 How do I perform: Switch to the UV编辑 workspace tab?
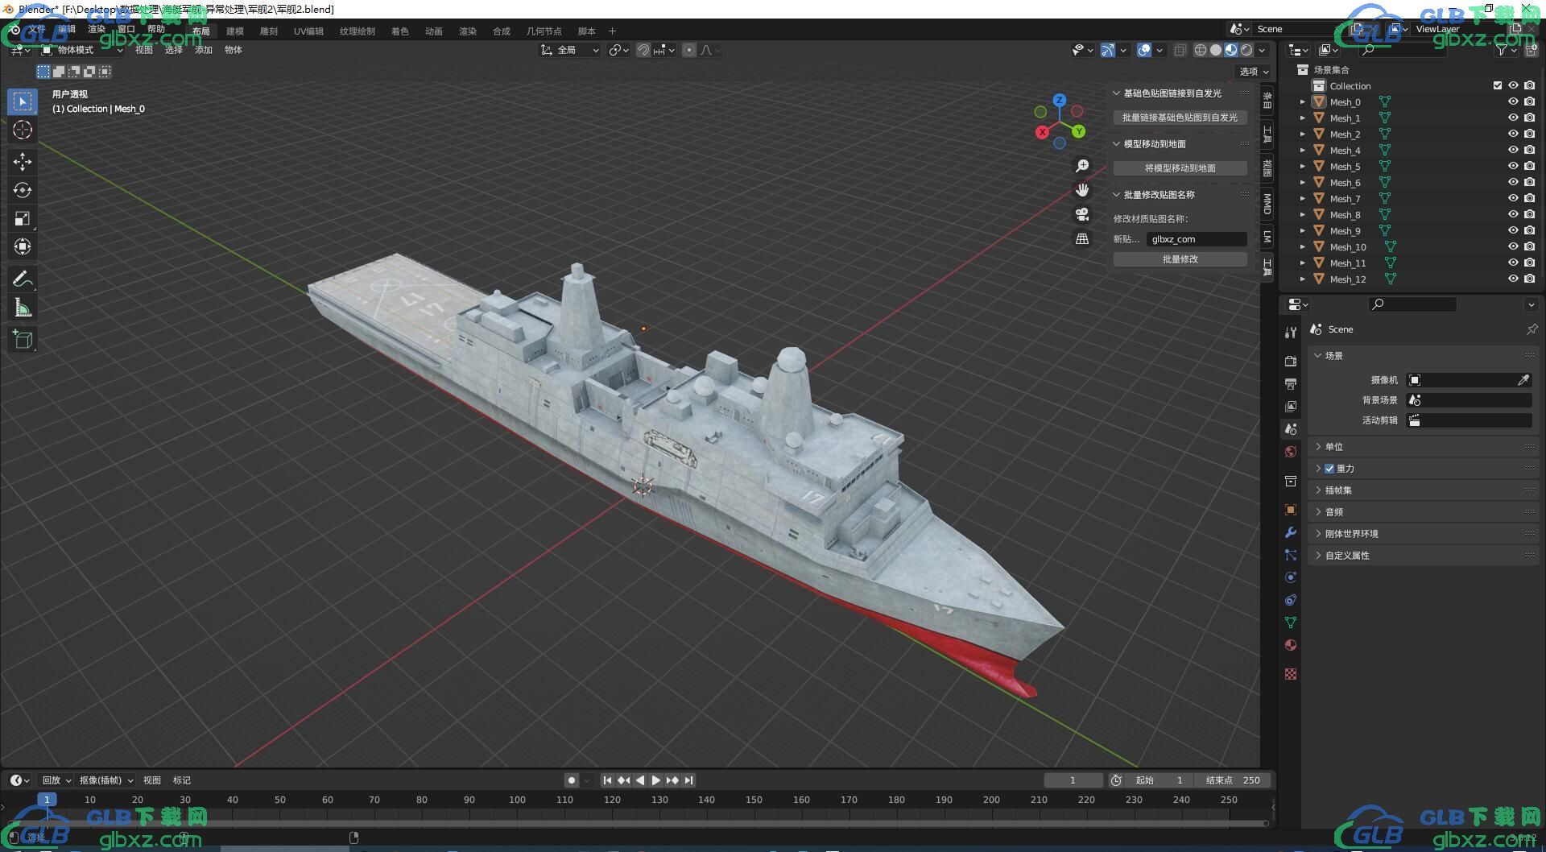[x=308, y=31]
